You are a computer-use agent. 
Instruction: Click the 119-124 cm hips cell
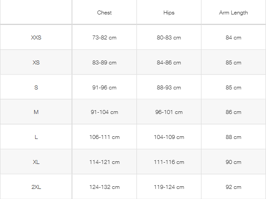tap(169, 187)
